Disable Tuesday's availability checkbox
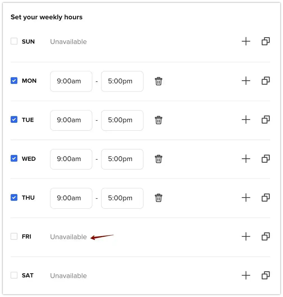This screenshot has width=283, height=297. [14, 119]
